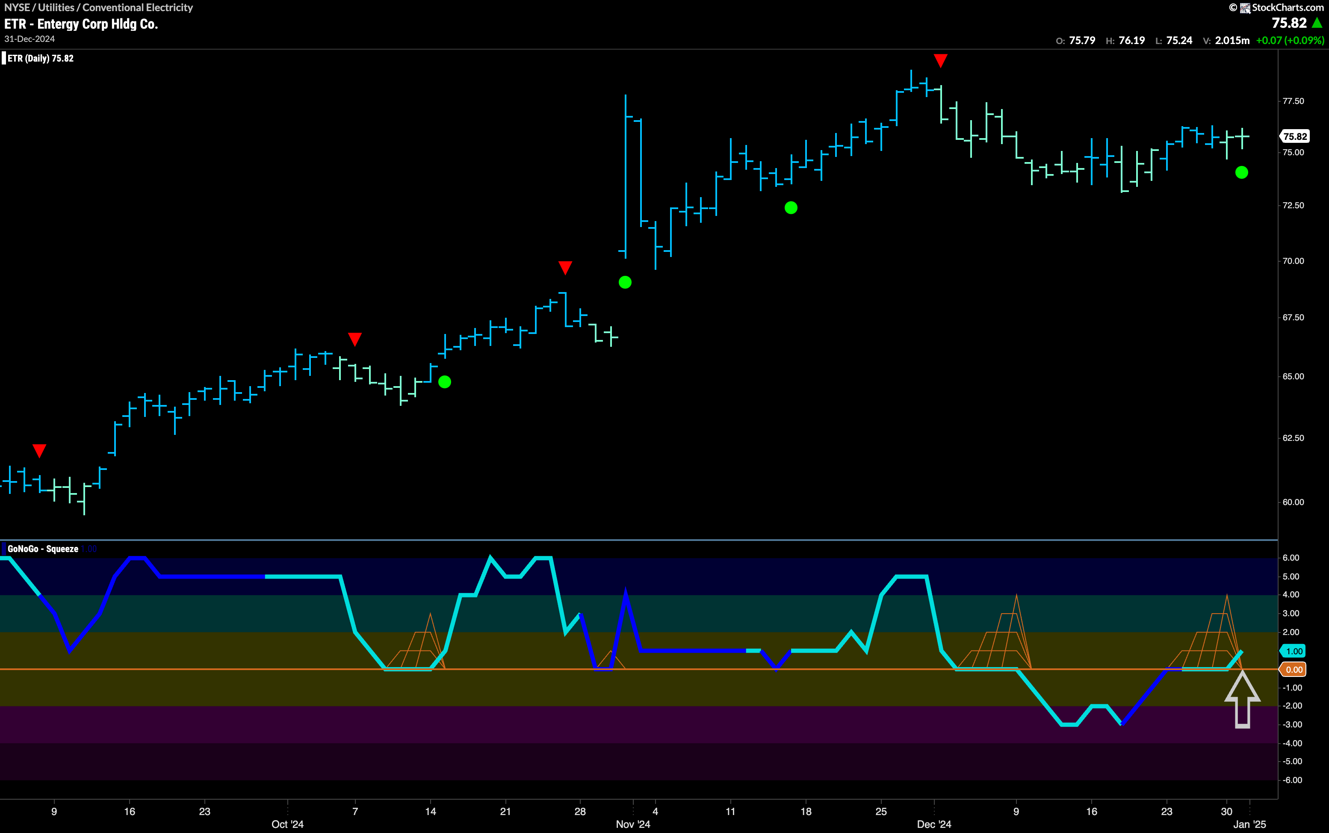
Task: Click the ETR - Entergy Corp Hldg Co. title
Action: pos(81,24)
